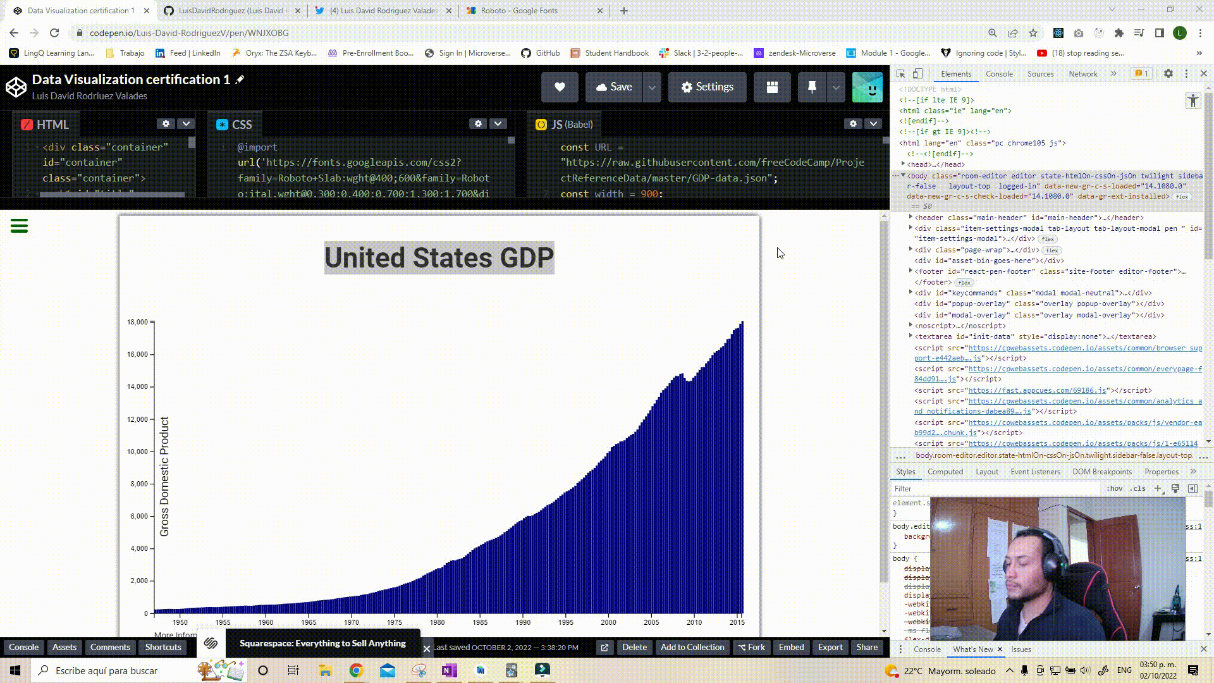Fork the pen
The width and height of the screenshot is (1214, 683).
click(x=751, y=647)
